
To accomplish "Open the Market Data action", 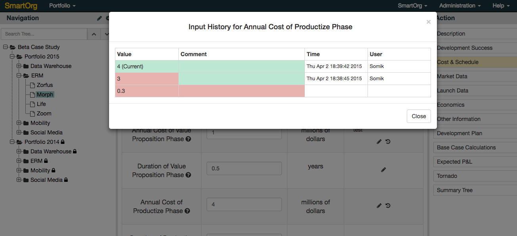I will (x=452, y=76).
